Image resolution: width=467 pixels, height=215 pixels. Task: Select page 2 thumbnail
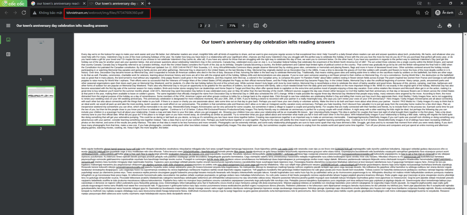pyautogui.click(x=40, y=106)
